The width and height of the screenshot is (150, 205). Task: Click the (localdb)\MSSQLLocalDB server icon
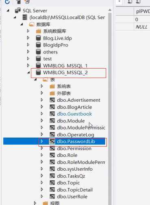pyautogui.click(x=25, y=18)
